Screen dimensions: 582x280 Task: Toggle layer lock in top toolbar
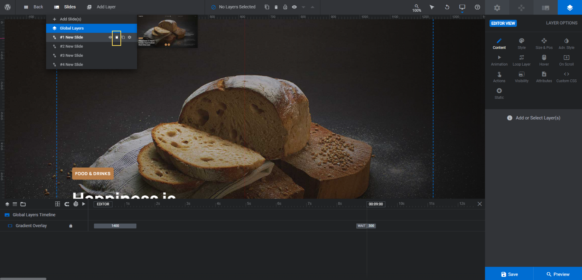(x=285, y=7)
